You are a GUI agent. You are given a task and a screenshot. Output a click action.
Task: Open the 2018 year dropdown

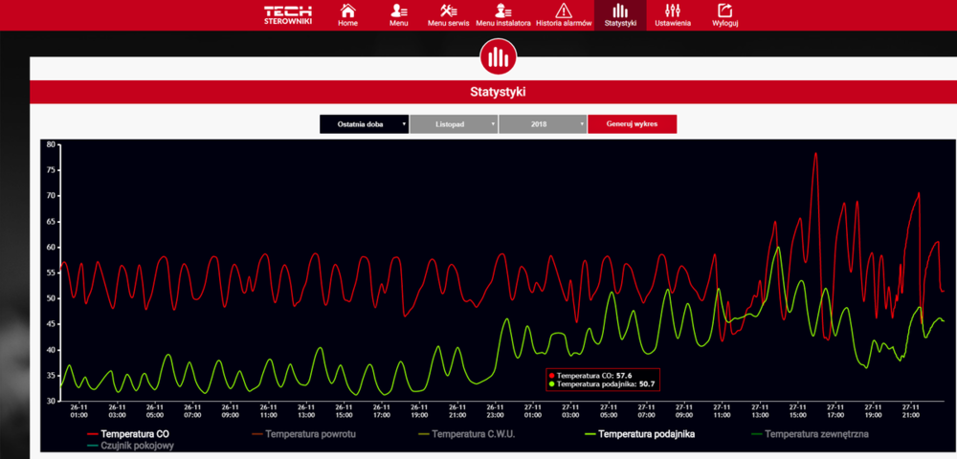click(x=543, y=124)
